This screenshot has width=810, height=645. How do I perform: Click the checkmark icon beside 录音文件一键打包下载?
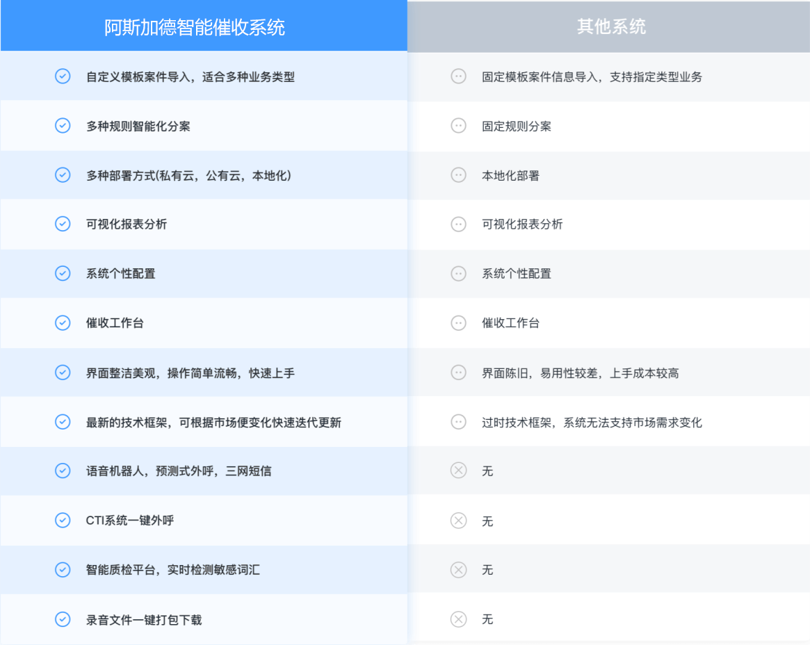(63, 619)
